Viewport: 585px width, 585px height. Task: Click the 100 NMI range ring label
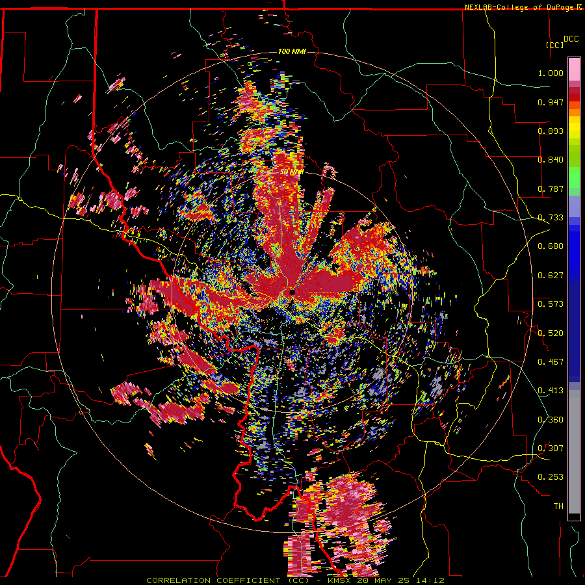292,51
